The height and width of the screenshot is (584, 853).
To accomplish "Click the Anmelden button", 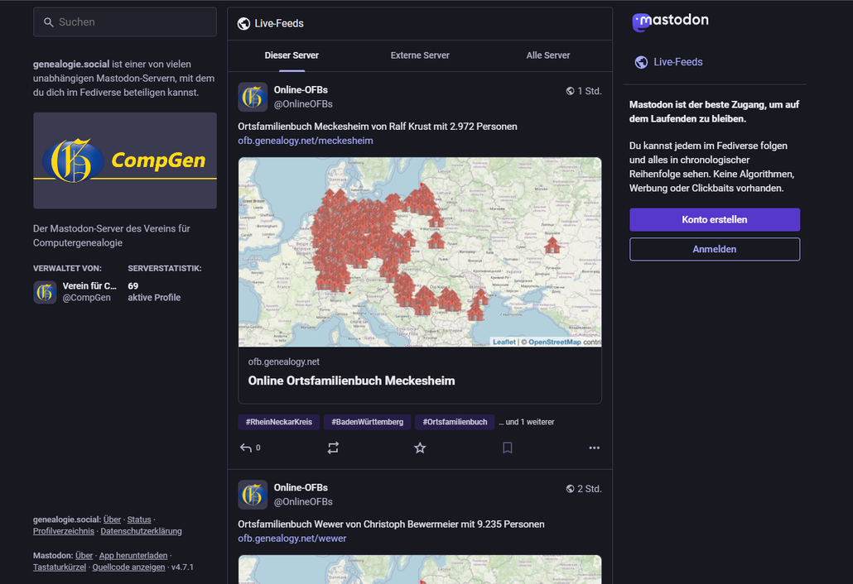I will click(714, 249).
